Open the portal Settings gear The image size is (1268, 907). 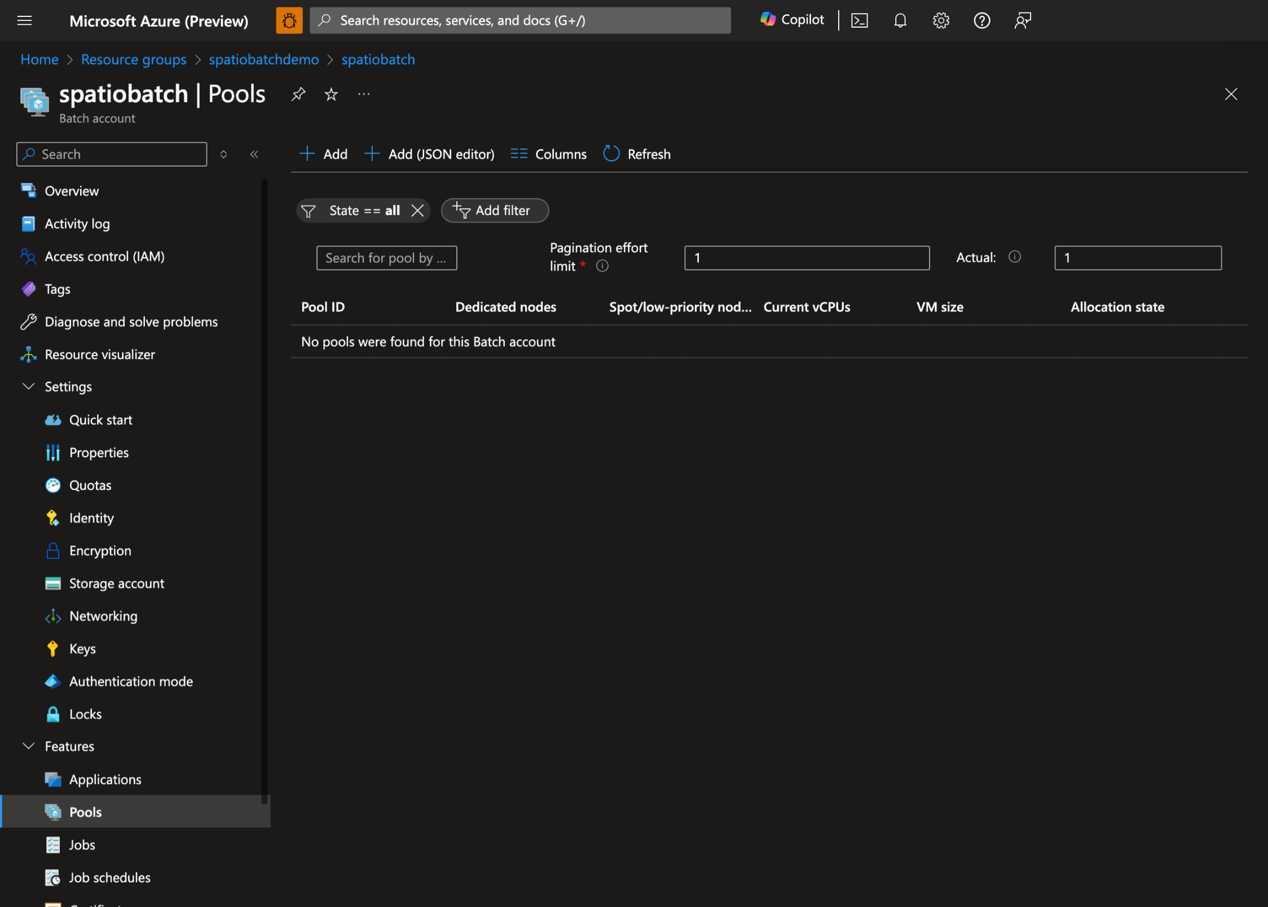pos(940,20)
